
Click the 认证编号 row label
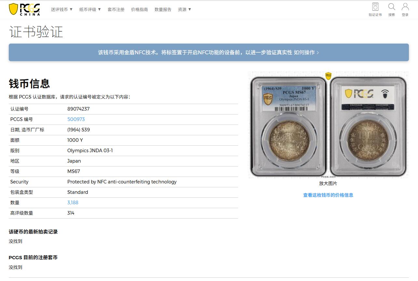19,109
